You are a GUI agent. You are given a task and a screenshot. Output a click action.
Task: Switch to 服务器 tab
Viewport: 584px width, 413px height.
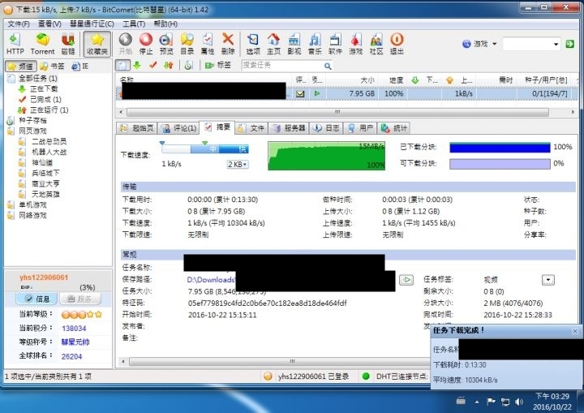[289, 128]
